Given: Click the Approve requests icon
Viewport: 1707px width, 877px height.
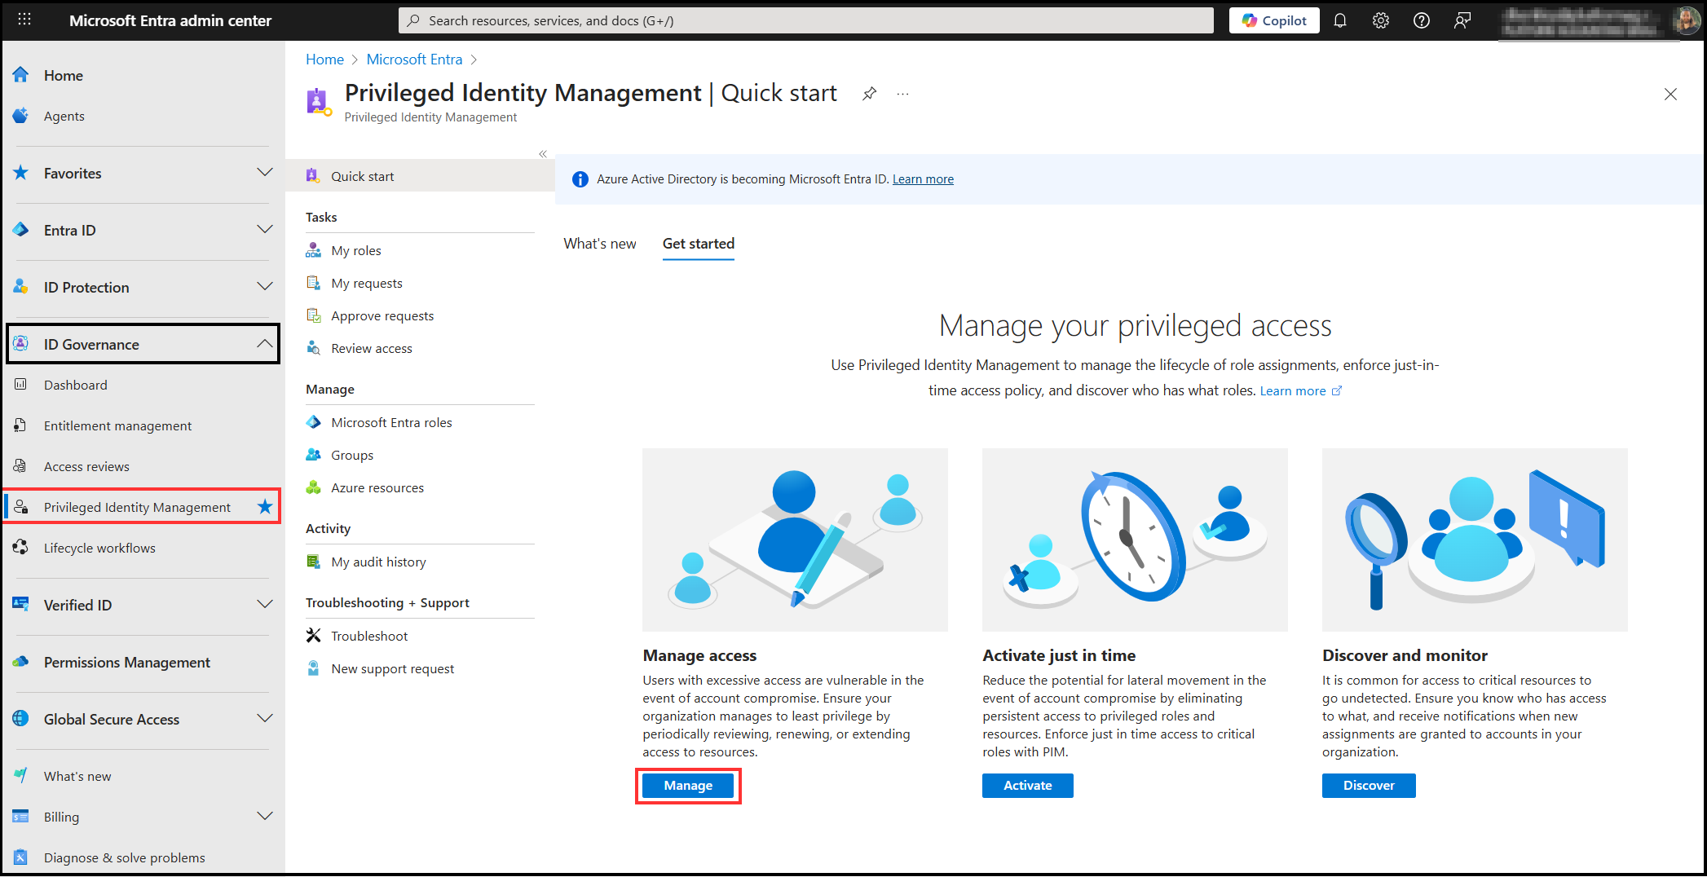Looking at the screenshot, I should (x=313, y=315).
